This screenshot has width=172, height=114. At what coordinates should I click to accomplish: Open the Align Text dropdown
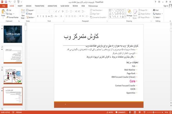95,14
